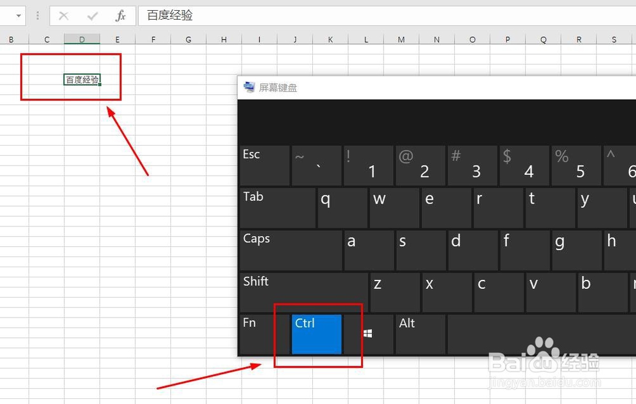The width and height of the screenshot is (636, 404).
Task: Select column H header
Action: click(224, 39)
